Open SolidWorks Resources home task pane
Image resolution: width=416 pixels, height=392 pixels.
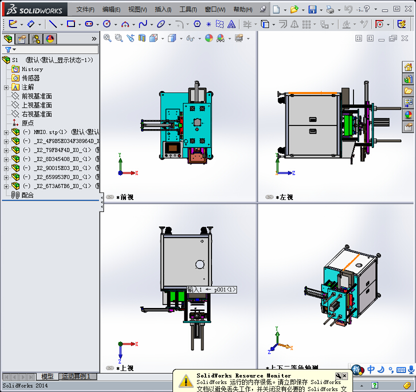click(x=408, y=67)
